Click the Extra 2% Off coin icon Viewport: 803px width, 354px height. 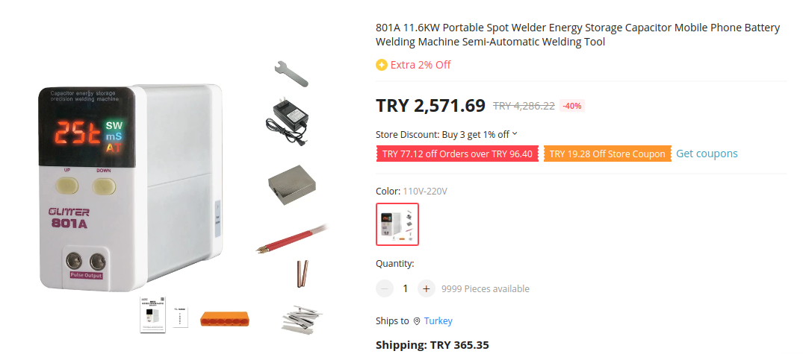[x=382, y=65]
